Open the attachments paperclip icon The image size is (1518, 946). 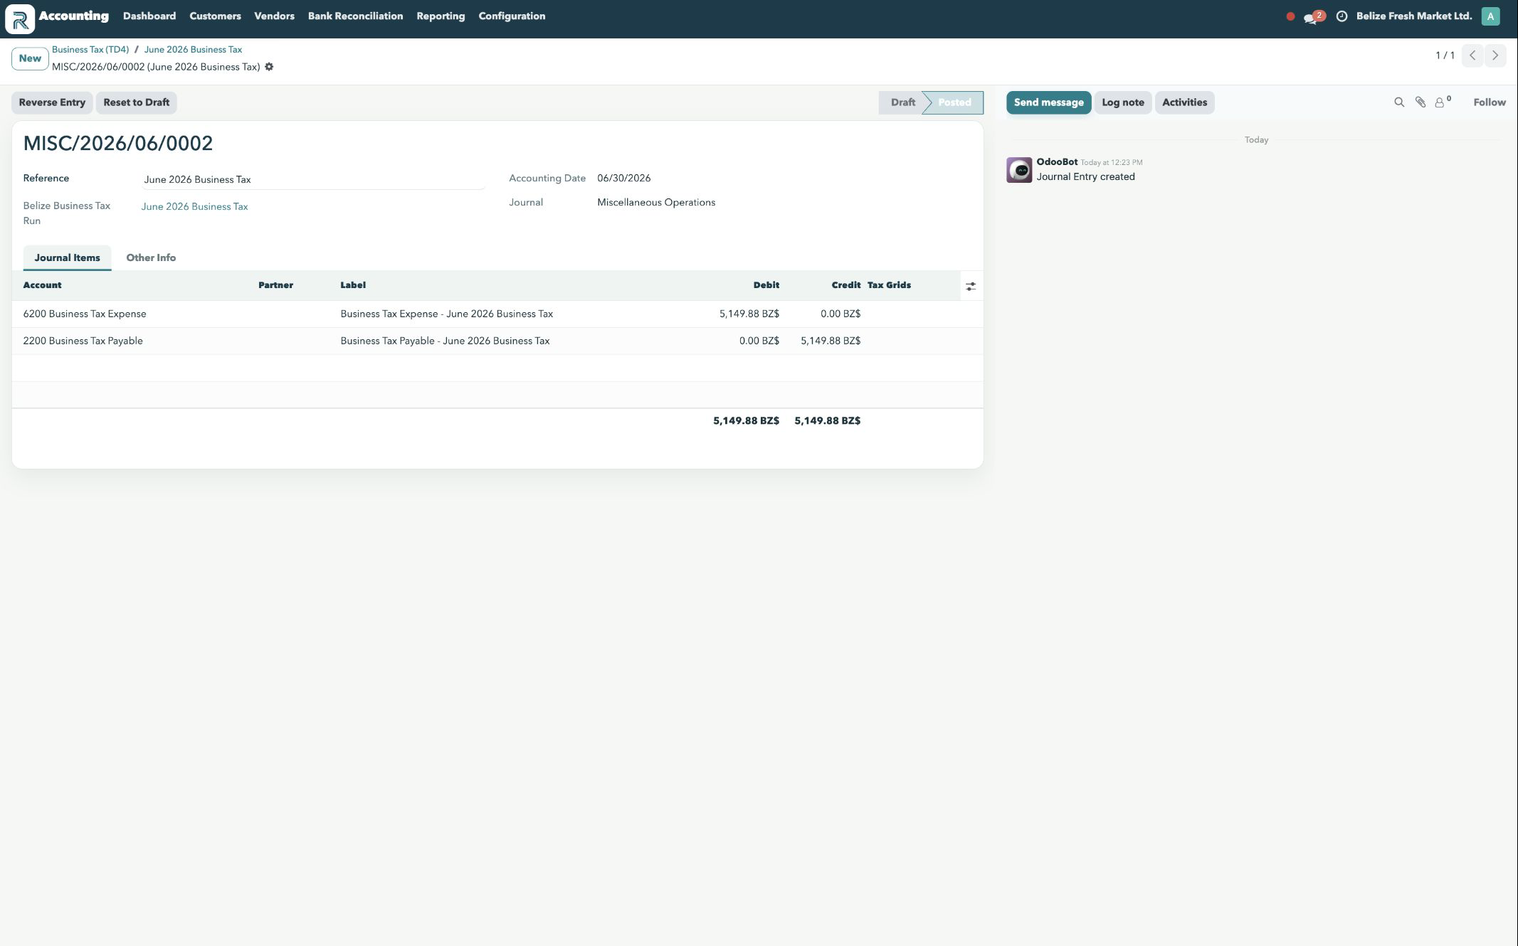click(x=1421, y=102)
